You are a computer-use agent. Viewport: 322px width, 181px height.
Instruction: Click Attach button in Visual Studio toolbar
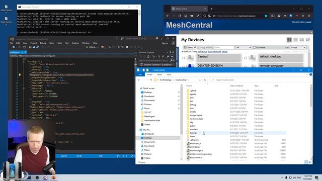(x=91, y=47)
